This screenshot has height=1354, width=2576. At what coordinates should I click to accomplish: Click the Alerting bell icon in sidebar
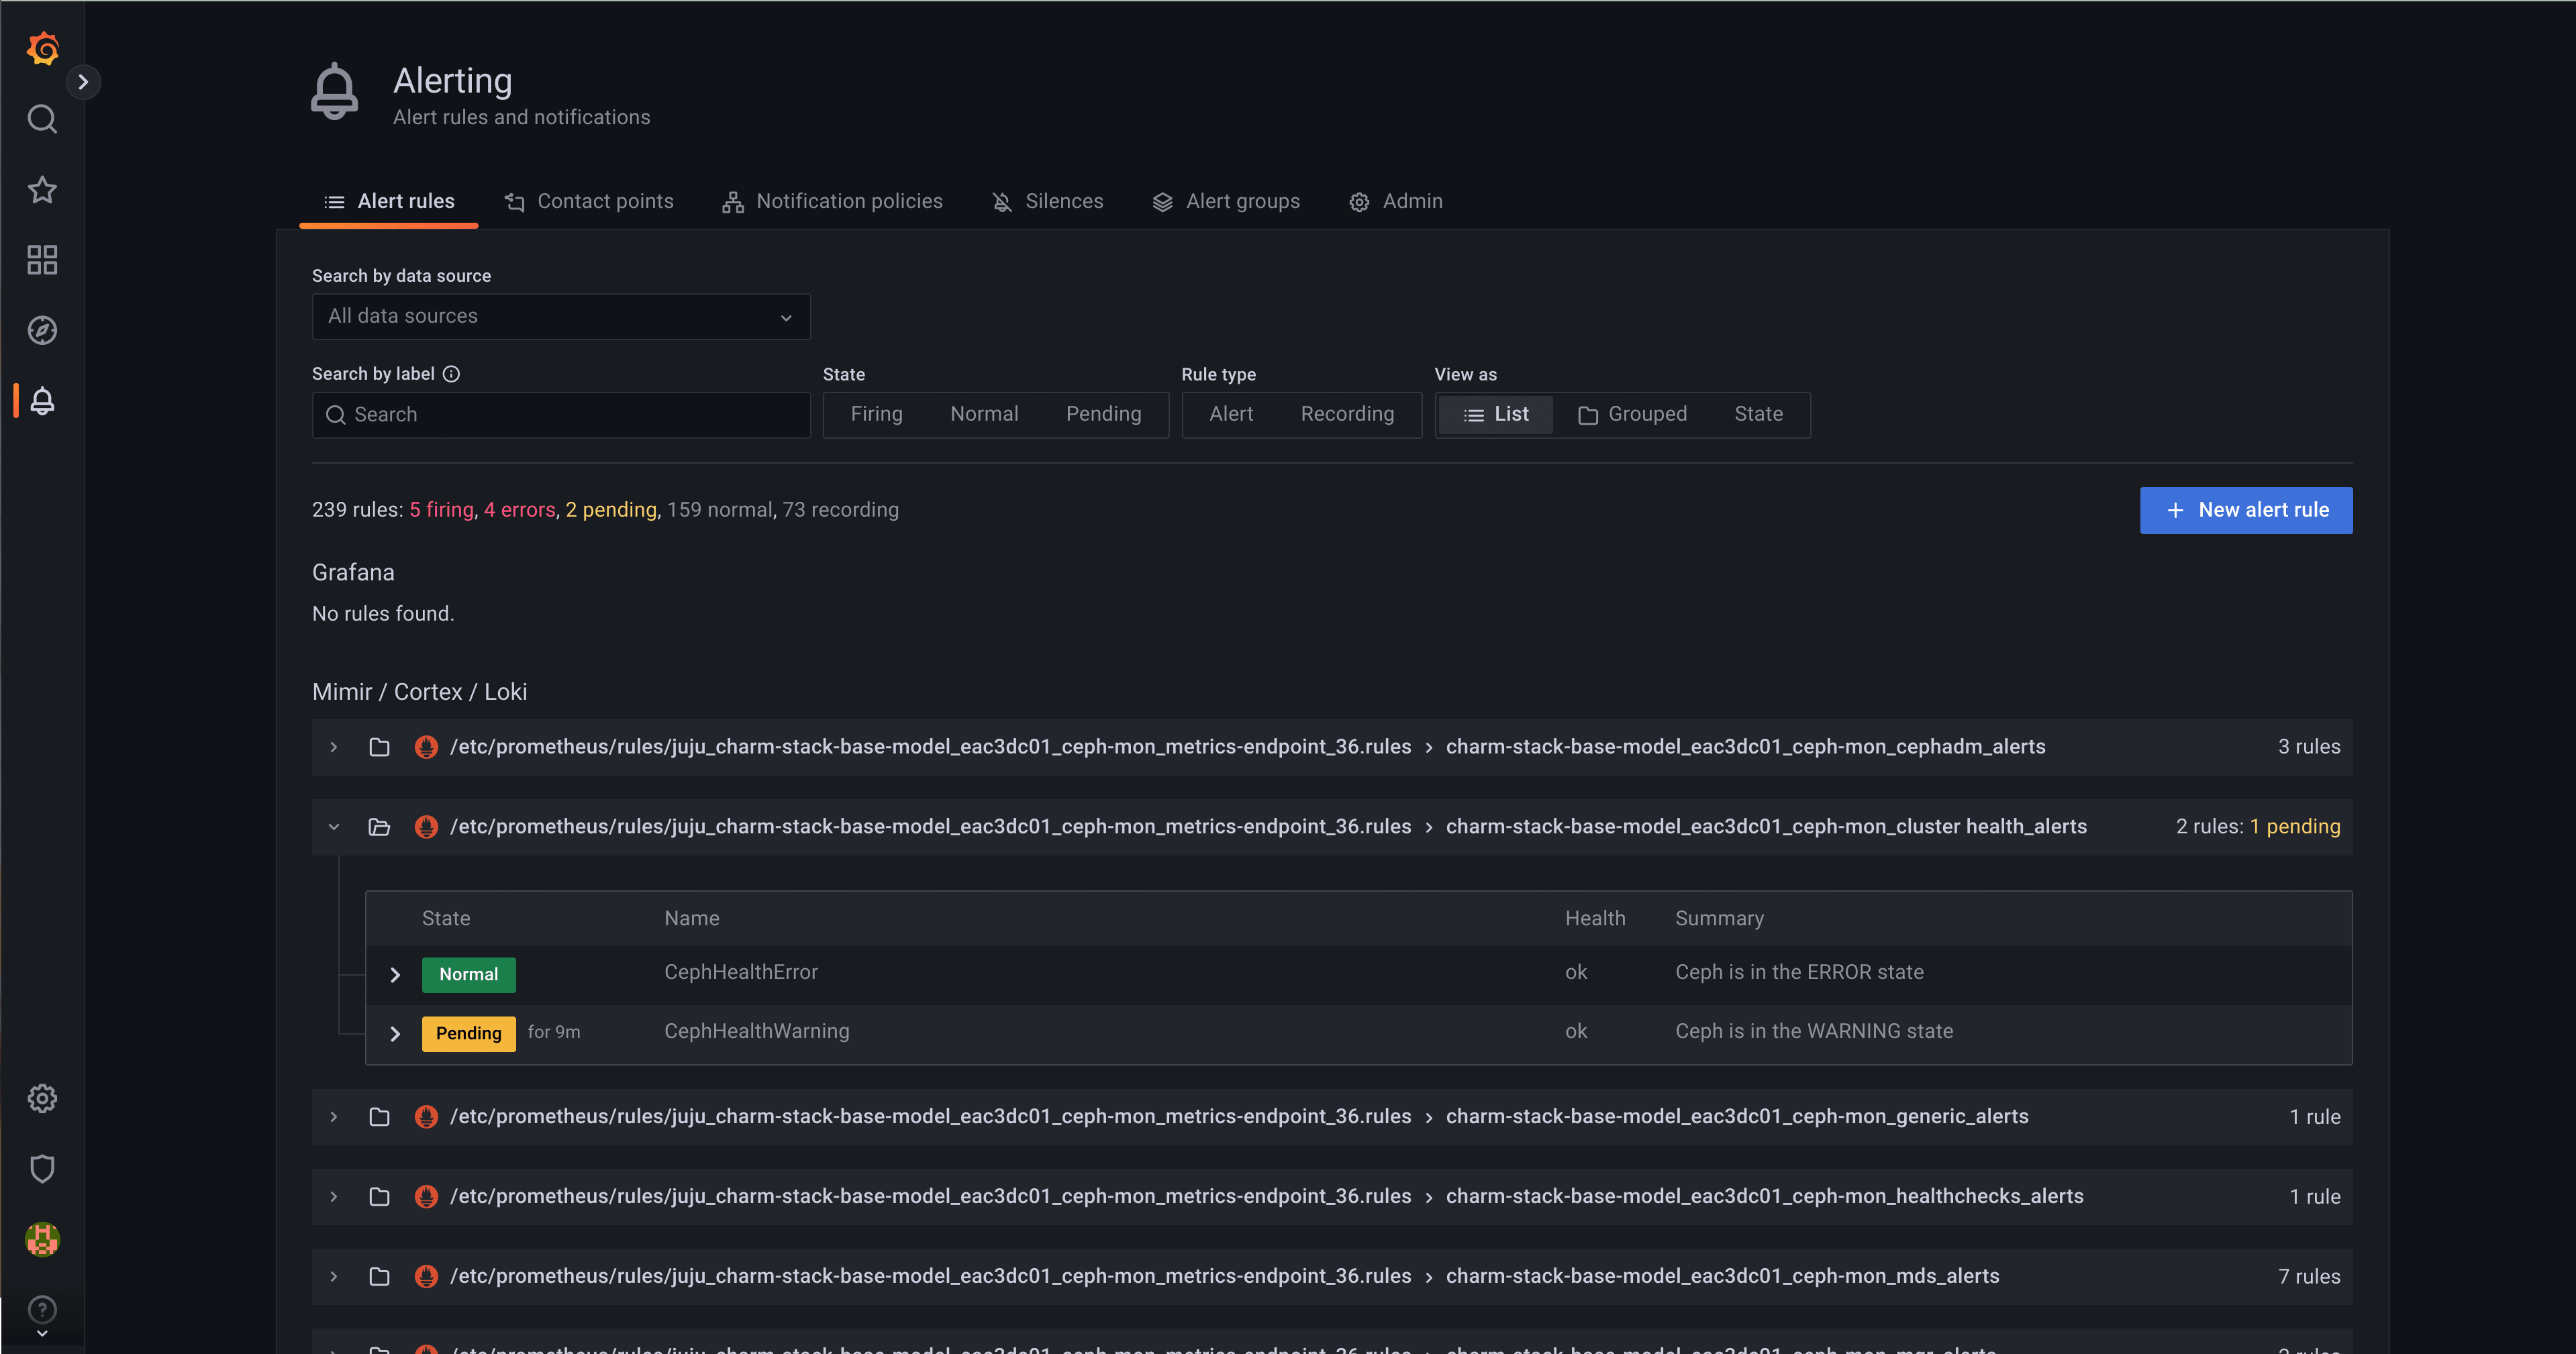[x=42, y=401]
